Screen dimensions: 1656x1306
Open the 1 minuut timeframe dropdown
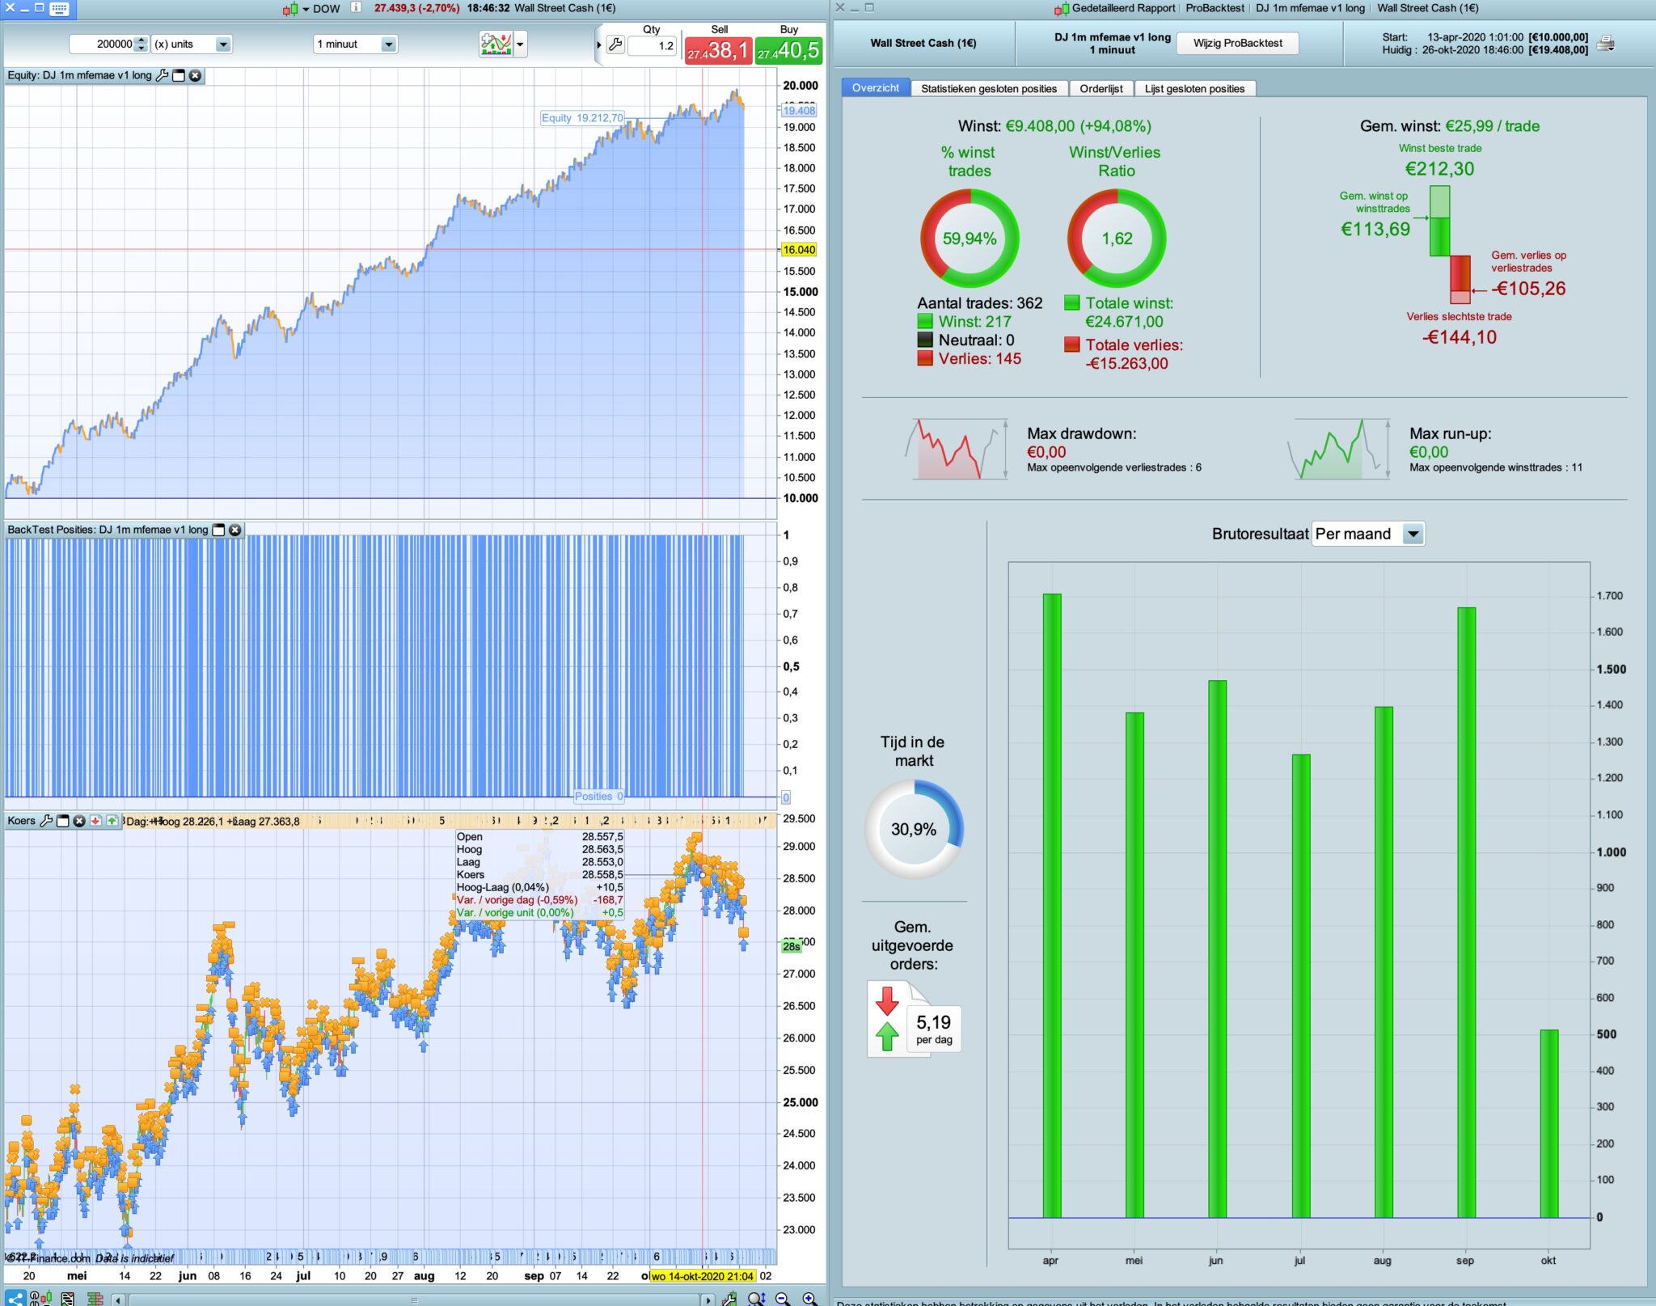click(x=388, y=44)
